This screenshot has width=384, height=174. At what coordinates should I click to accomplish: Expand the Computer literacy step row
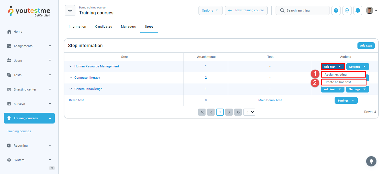point(71,78)
